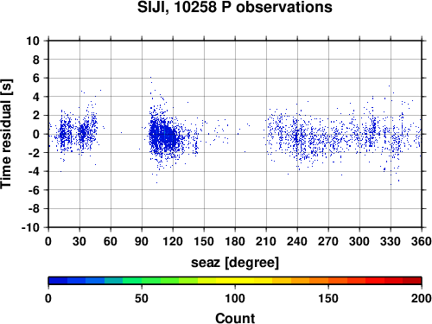The height and width of the screenshot is (324, 432).
Task: Click the x-axis tick label 180
Action: [x=235, y=241]
